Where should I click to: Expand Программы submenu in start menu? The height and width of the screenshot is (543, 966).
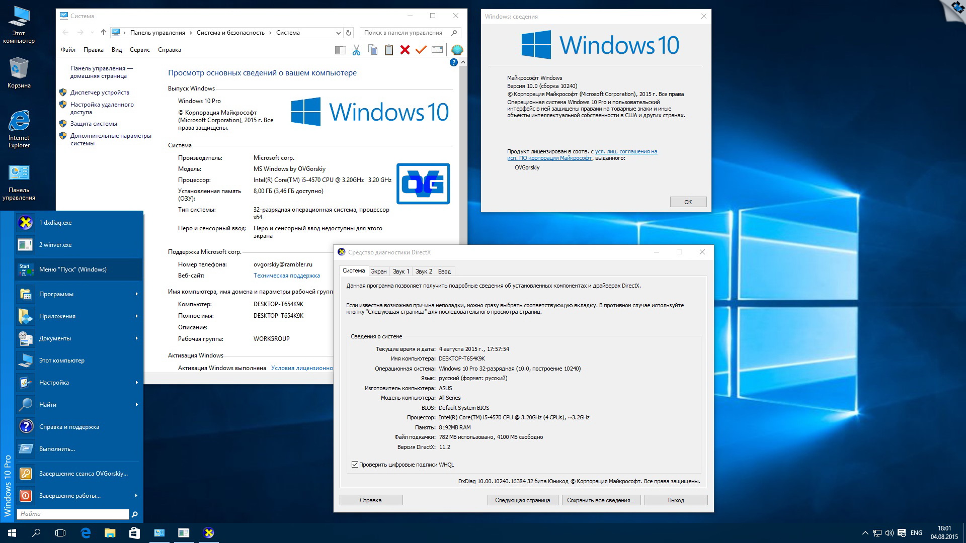point(136,294)
